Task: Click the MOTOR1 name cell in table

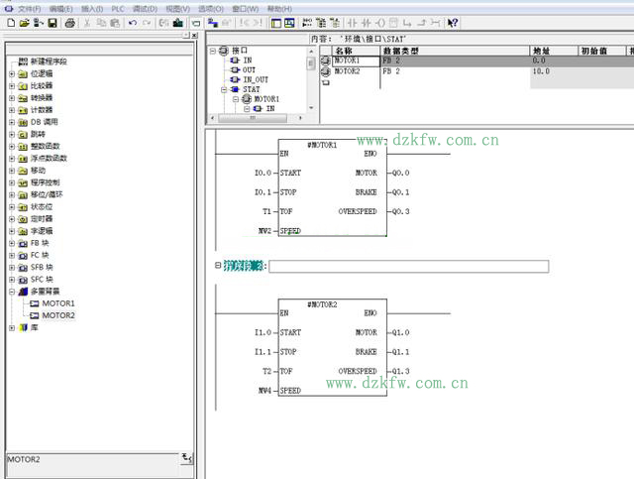Action: pos(348,60)
